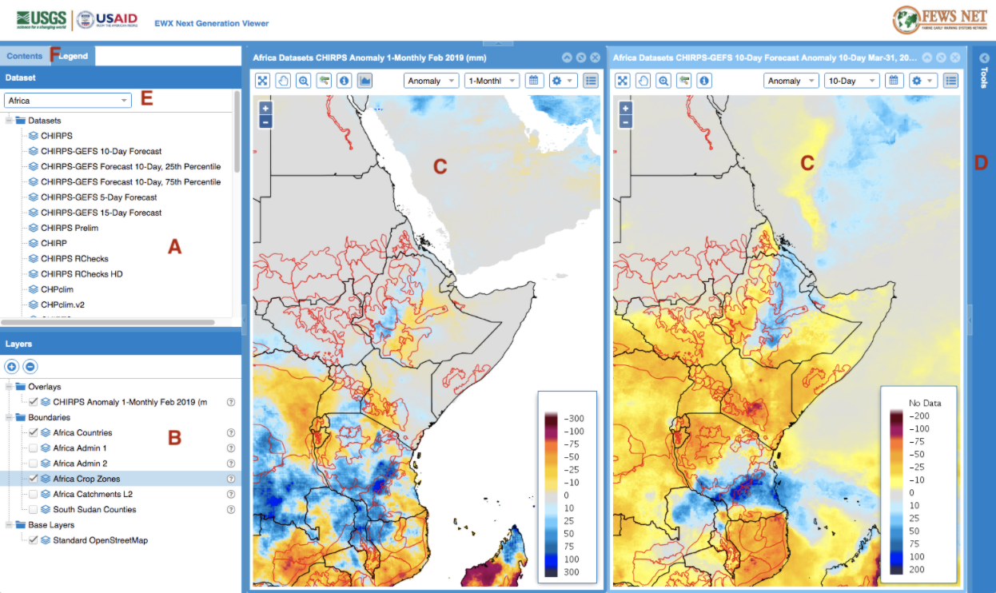Image resolution: width=996 pixels, height=593 pixels.
Task: Open help icon for South Sudan Counties layer
Action: [231, 509]
